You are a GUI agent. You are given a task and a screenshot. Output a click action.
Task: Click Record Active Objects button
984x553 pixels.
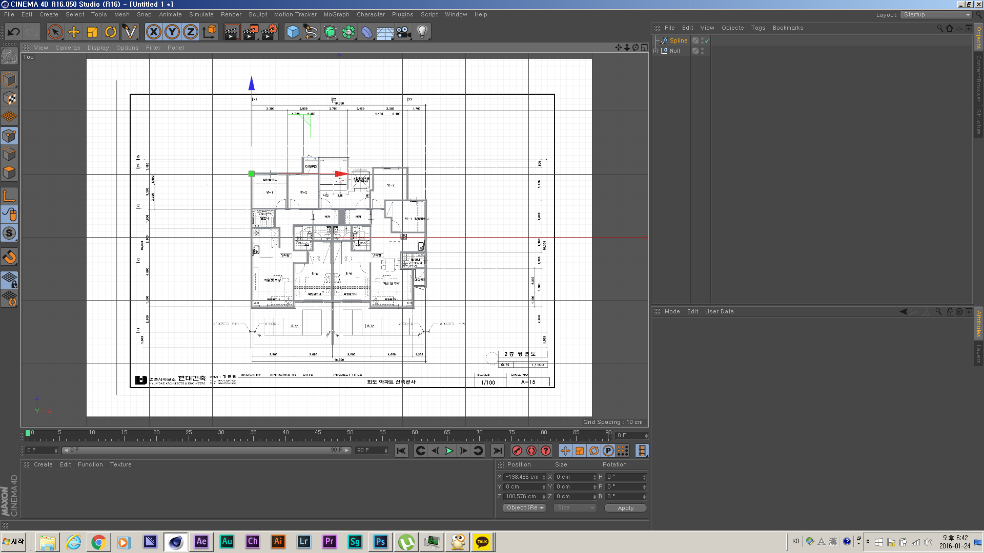517,451
